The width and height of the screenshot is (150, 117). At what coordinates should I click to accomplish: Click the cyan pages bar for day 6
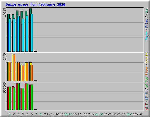(32, 33)
